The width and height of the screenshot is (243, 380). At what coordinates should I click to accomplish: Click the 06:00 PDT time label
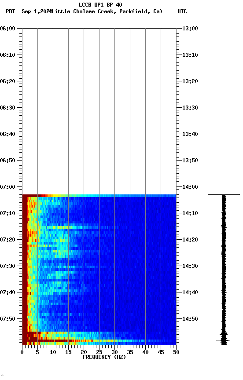[7, 29]
